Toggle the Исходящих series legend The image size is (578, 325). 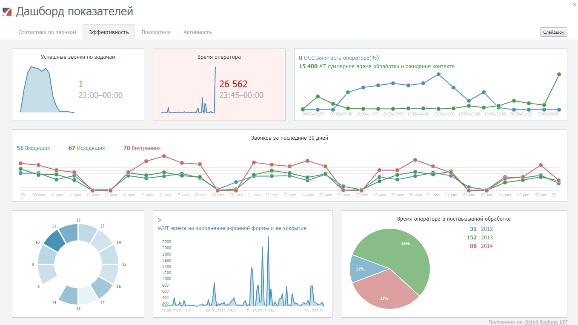[86, 148]
